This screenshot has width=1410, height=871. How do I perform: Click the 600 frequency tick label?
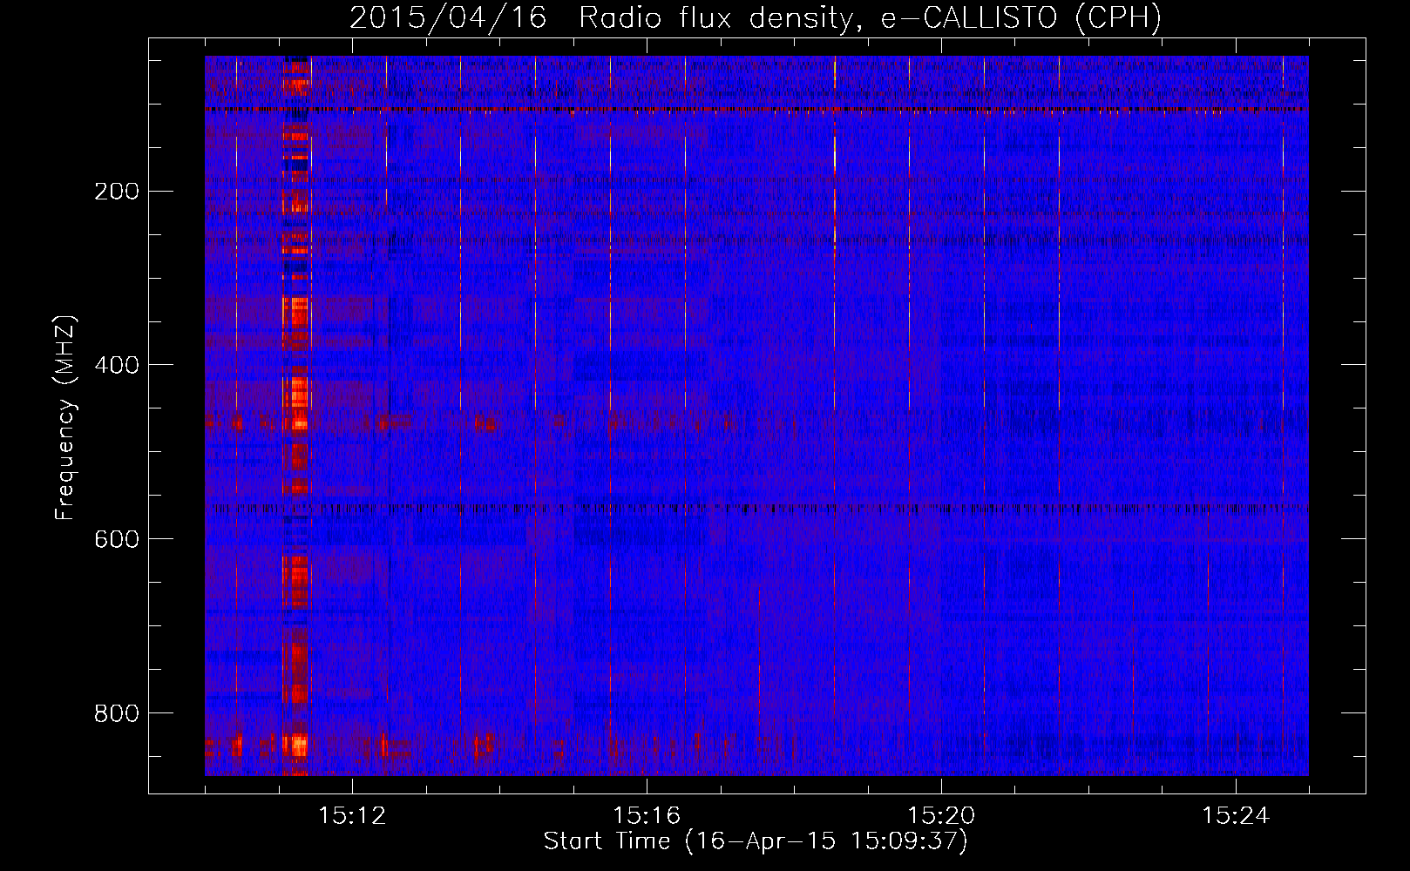pyautogui.click(x=117, y=539)
